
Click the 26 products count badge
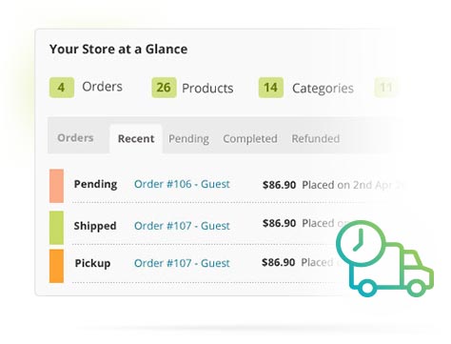pos(164,88)
